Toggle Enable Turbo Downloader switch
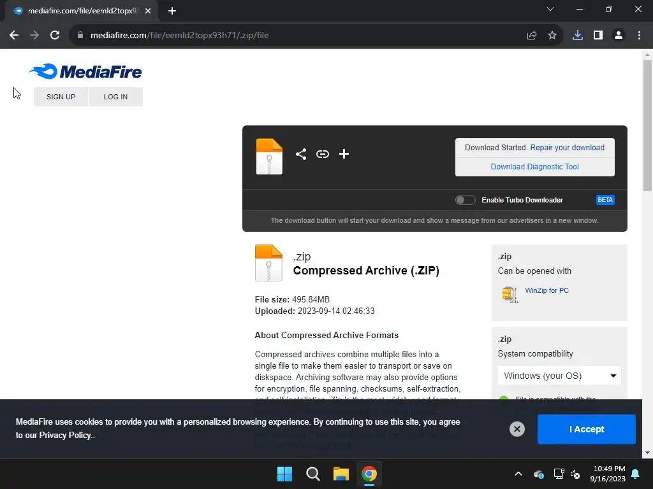Image resolution: width=653 pixels, height=489 pixels. (465, 200)
